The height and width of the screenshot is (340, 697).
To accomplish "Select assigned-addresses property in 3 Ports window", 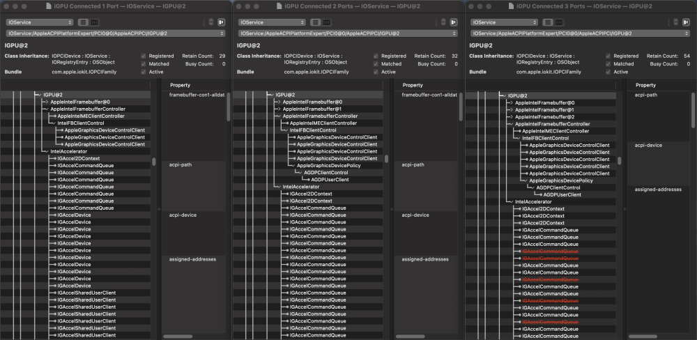I will (x=658, y=190).
